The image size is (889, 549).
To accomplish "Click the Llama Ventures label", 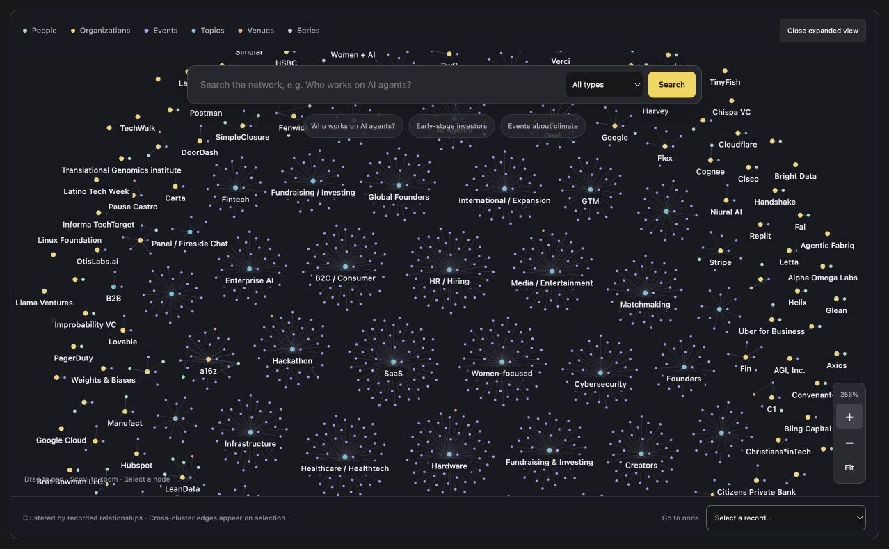I will pyautogui.click(x=44, y=303).
